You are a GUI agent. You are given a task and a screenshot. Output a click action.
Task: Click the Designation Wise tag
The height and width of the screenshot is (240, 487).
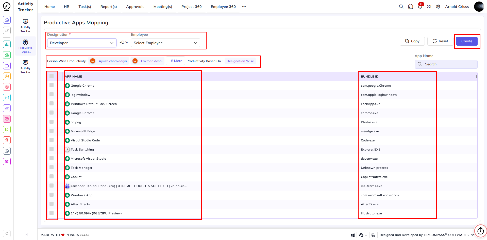point(240,61)
